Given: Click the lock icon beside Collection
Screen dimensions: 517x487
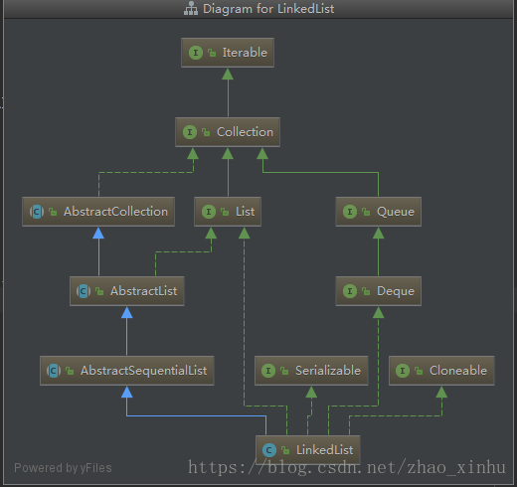Looking at the screenshot, I should [x=206, y=132].
